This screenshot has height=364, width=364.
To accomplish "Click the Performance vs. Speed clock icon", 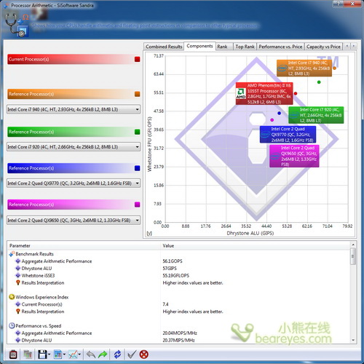I will pyautogui.click(x=12, y=325).
